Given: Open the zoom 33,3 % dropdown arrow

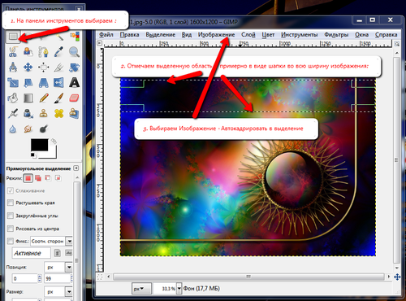Looking at the screenshot, I should pos(179,289).
